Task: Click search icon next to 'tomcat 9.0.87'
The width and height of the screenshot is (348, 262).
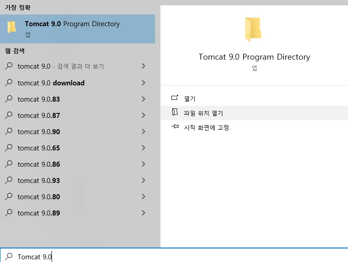Action: click(x=9, y=115)
